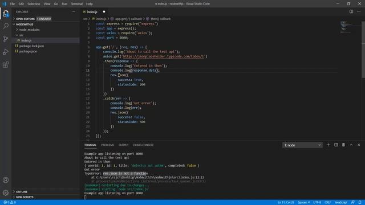This screenshot has height=205, width=365.
Task: Select the TERMINAL panel tab
Action: click(90, 145)
